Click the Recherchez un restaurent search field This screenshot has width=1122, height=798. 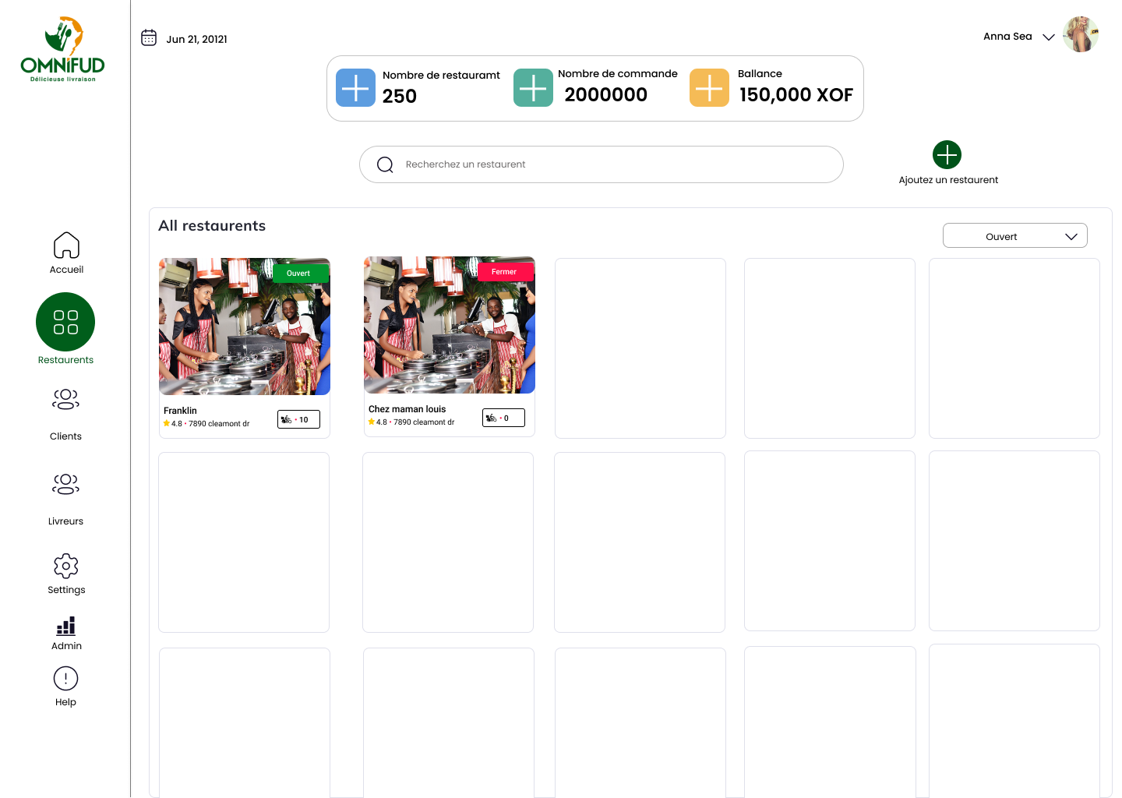[x=602, y=164]
